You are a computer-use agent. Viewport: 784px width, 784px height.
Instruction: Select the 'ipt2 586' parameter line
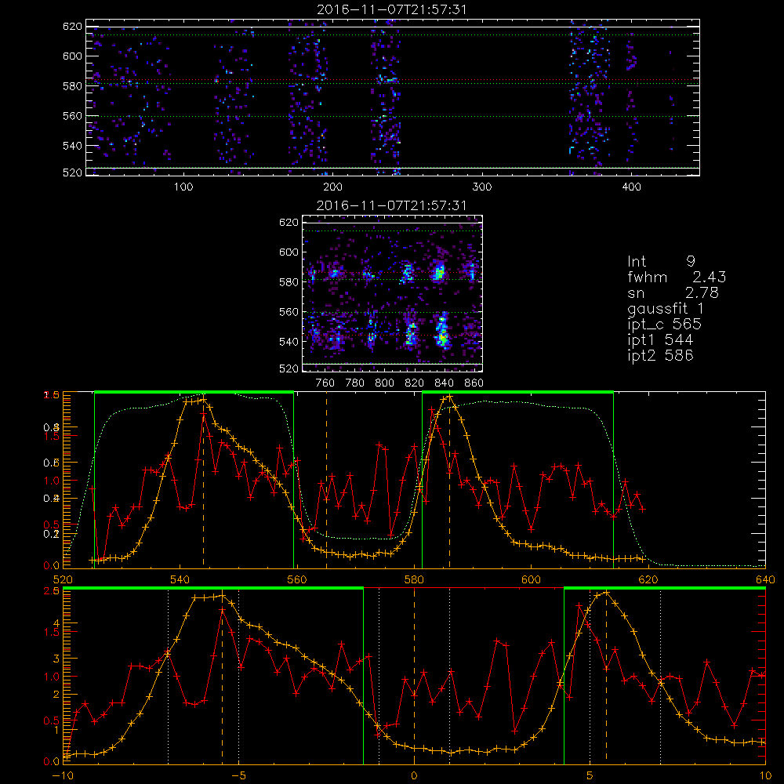[x=660, y=355]
